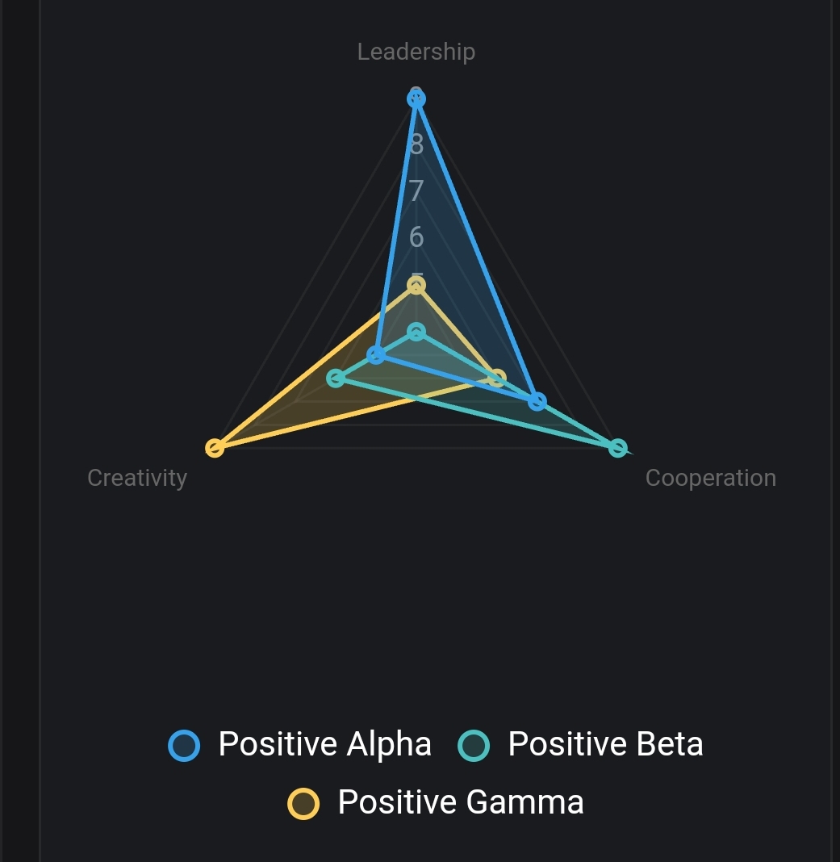Select the blue Alpha point on Cooperation axis
Screen dimensions: 840x862
click(537, 401)
